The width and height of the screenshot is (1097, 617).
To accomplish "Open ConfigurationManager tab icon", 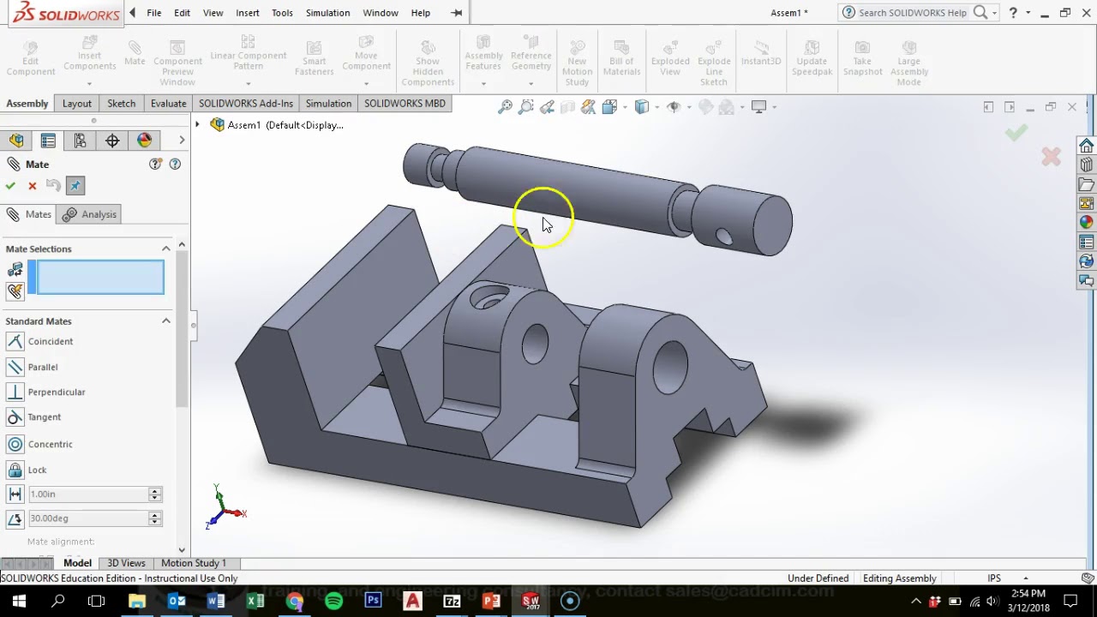I will pos(80,141).
